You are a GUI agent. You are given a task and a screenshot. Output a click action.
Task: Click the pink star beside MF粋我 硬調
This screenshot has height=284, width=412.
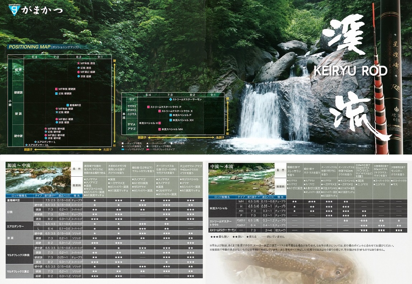coord(57,109)
